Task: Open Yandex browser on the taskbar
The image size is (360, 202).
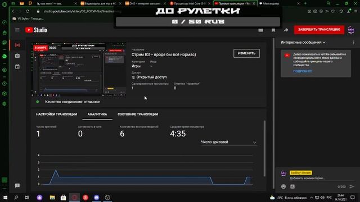Action: coord(85,198)
